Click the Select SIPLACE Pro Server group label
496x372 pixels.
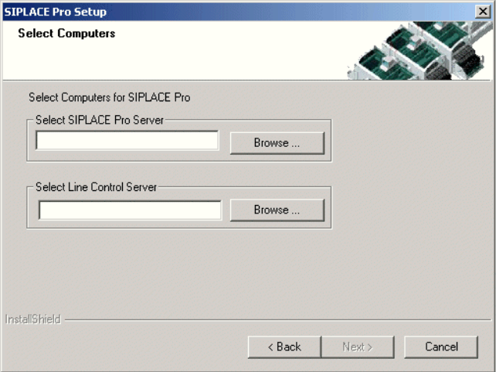pyautogui.click(x=100, y=120)
